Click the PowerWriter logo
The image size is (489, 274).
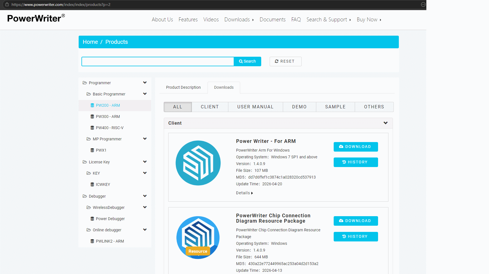tap(36, 18)
